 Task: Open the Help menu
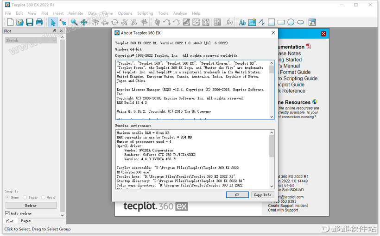pyautogui.click(x=196, y=13)
